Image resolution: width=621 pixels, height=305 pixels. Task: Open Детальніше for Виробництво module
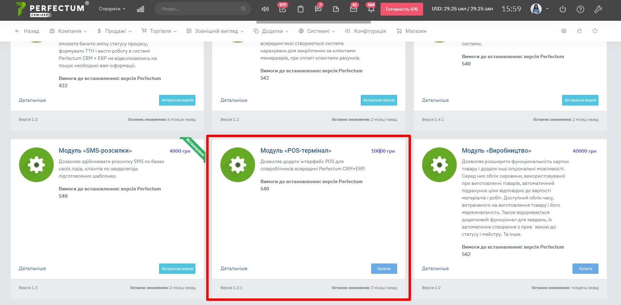point(435,268)
